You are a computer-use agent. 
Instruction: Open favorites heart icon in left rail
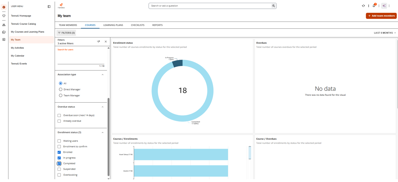(4, 16)
